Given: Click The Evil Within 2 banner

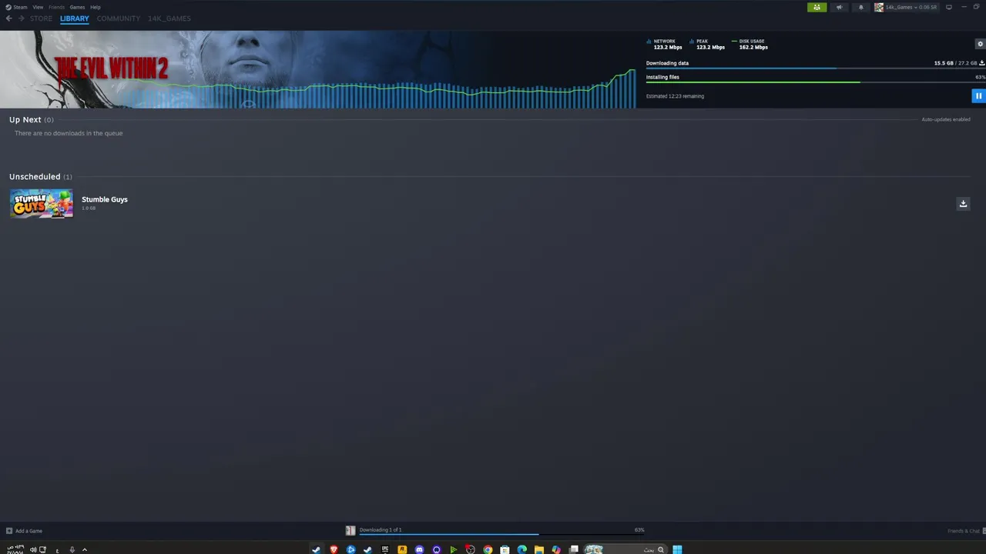Looking at the screenshot, I should click(x=318, y=69).
